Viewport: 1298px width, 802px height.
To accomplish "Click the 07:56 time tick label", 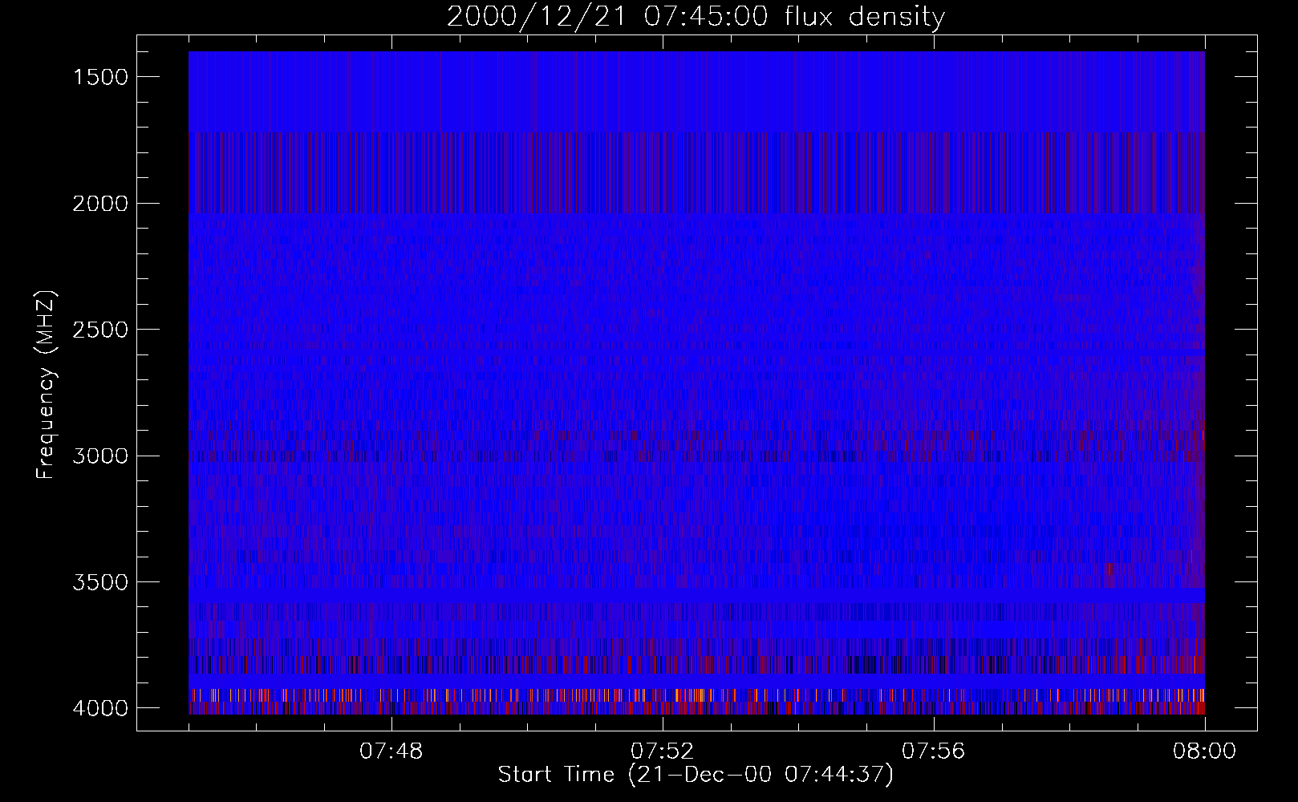I will pyautogui.click(x=934, y=751).
